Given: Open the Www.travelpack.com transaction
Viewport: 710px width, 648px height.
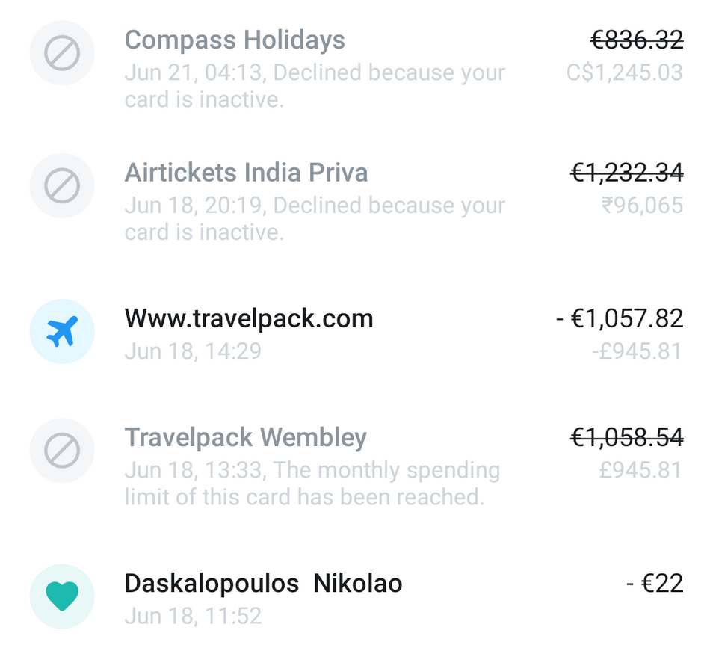Looking at the screenshot, I should [249, 318].
